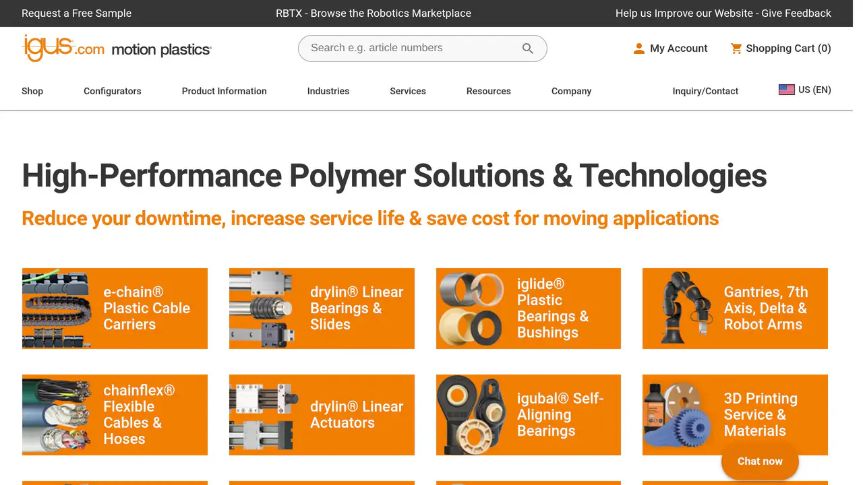Click the e-chain cable carrier product image
Image resolution: width=863 pixels, height=485 pixels.
57,309
